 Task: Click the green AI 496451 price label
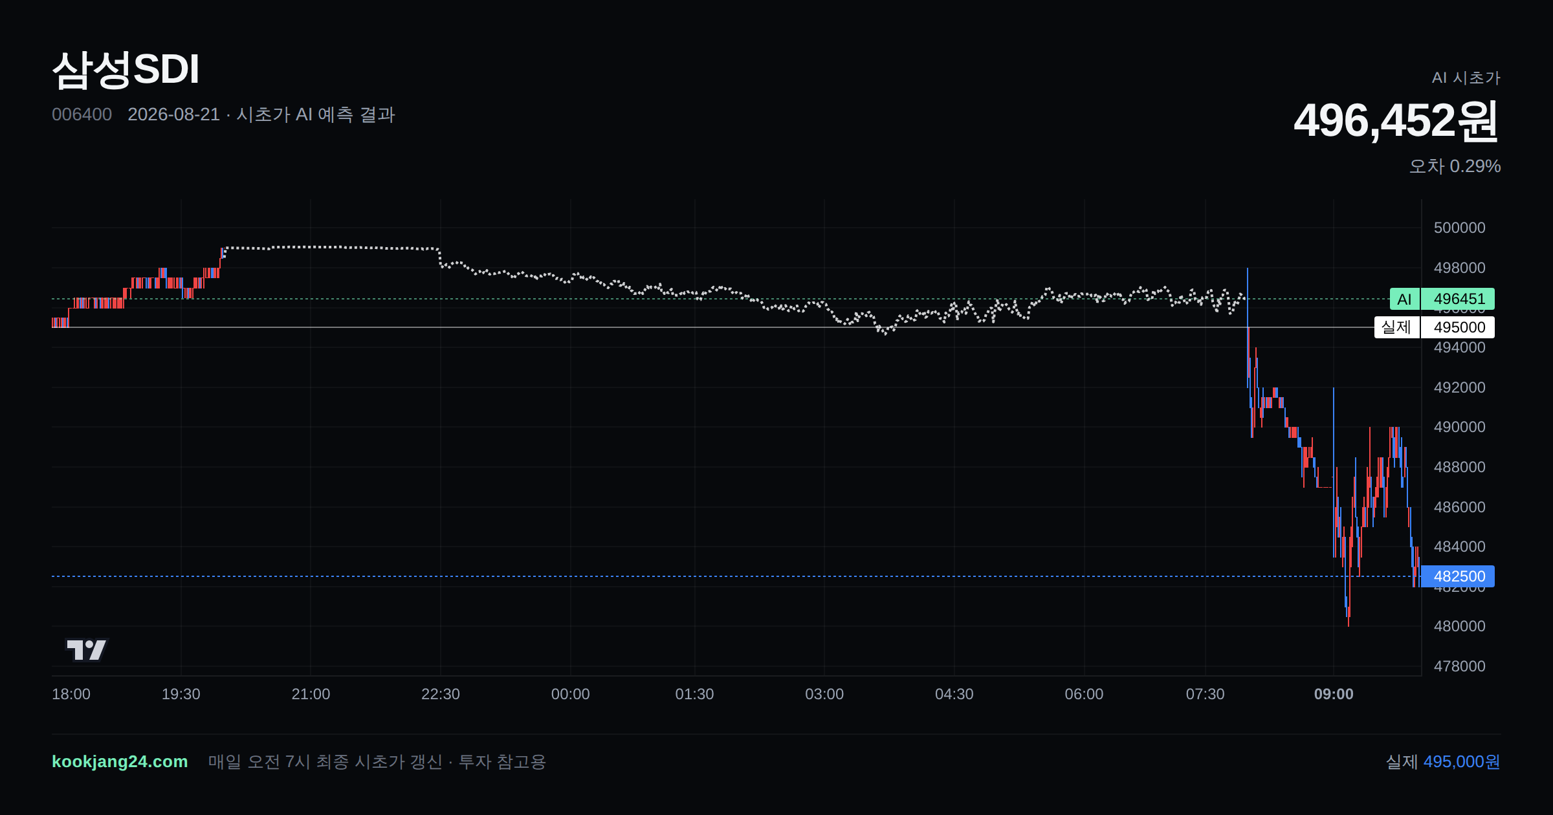[x=1442, y=299]
